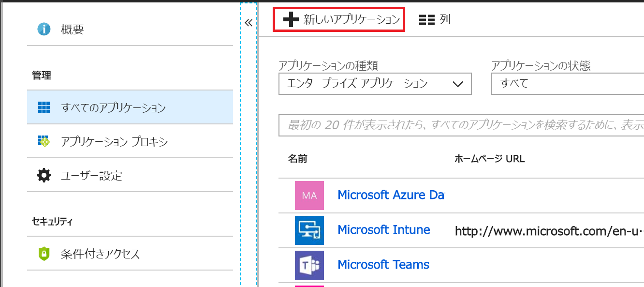
Task: Open the 概要 menu item
Action: point(130,30)
